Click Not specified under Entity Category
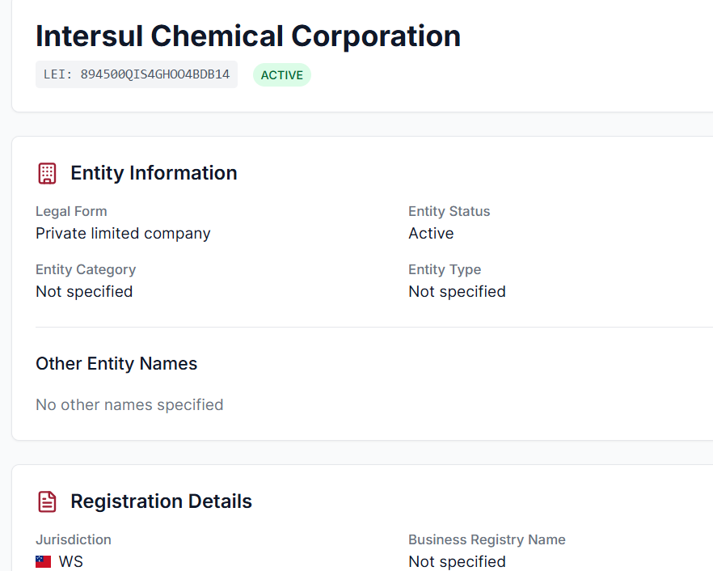 [84, 291]
